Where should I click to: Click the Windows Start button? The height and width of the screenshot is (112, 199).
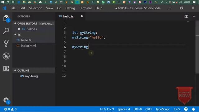click(x=2, y=2)
